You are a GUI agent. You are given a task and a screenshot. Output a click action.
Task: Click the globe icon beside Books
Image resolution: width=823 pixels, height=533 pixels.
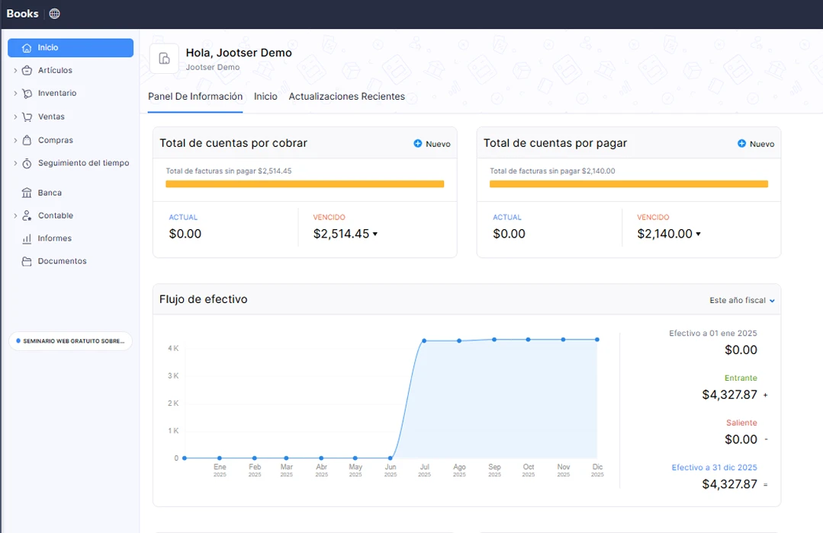click(54, 14)
